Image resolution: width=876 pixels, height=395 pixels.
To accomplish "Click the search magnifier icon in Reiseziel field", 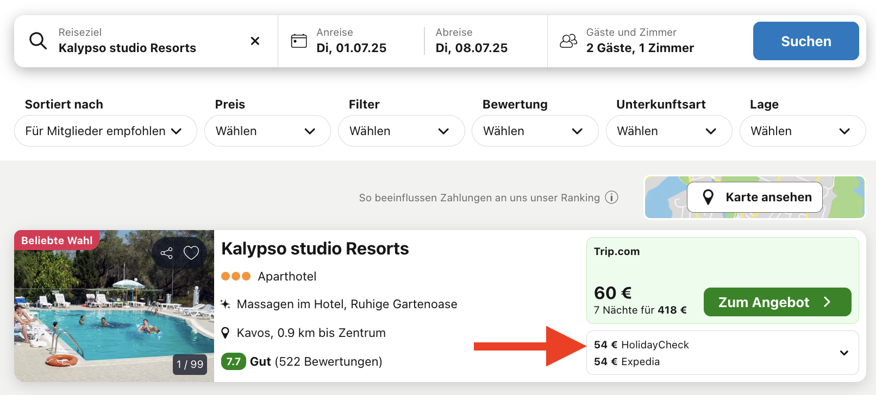I will [38, 41].
